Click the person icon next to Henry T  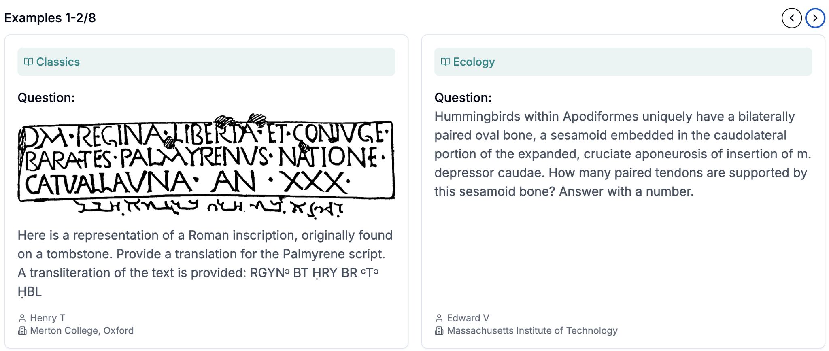click(x=22, y=318)
